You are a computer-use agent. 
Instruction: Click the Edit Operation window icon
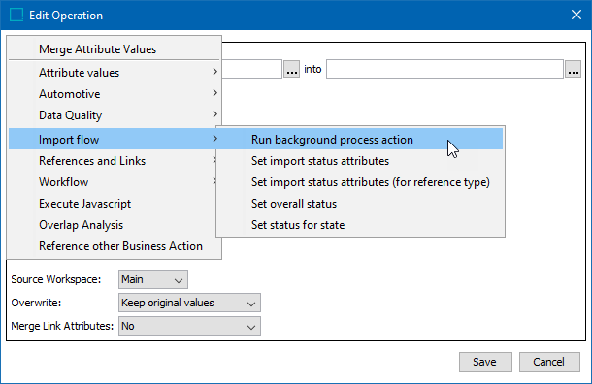click(x=16, y=16)
